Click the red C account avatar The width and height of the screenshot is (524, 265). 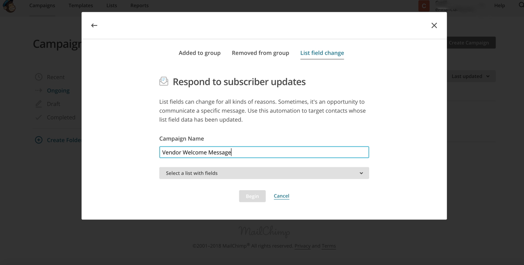point(424,6)
